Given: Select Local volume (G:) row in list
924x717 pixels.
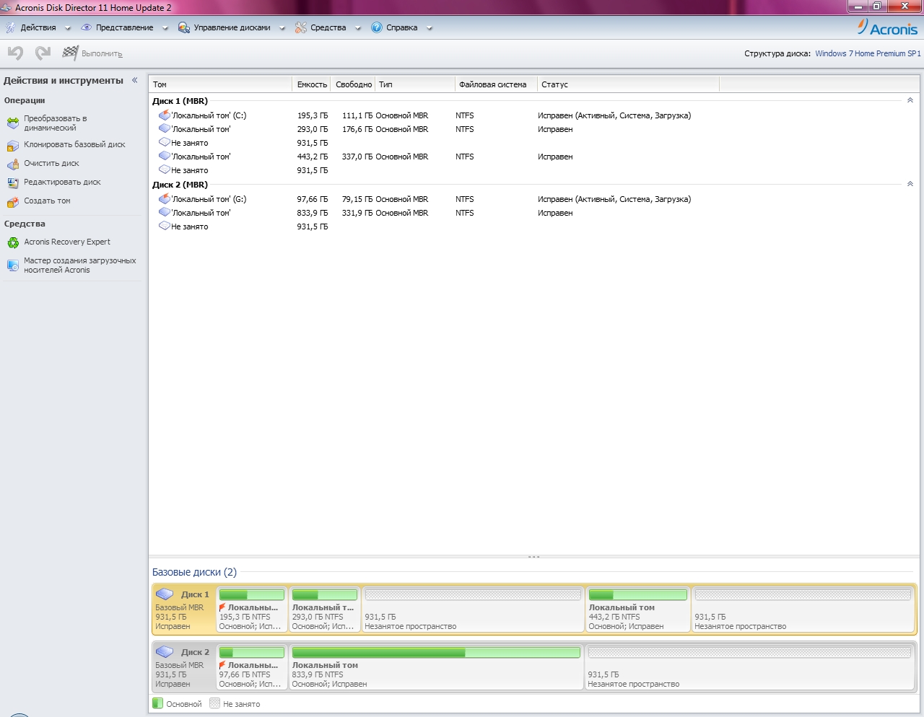Looking at the screenshot, I should pos(209,199).
